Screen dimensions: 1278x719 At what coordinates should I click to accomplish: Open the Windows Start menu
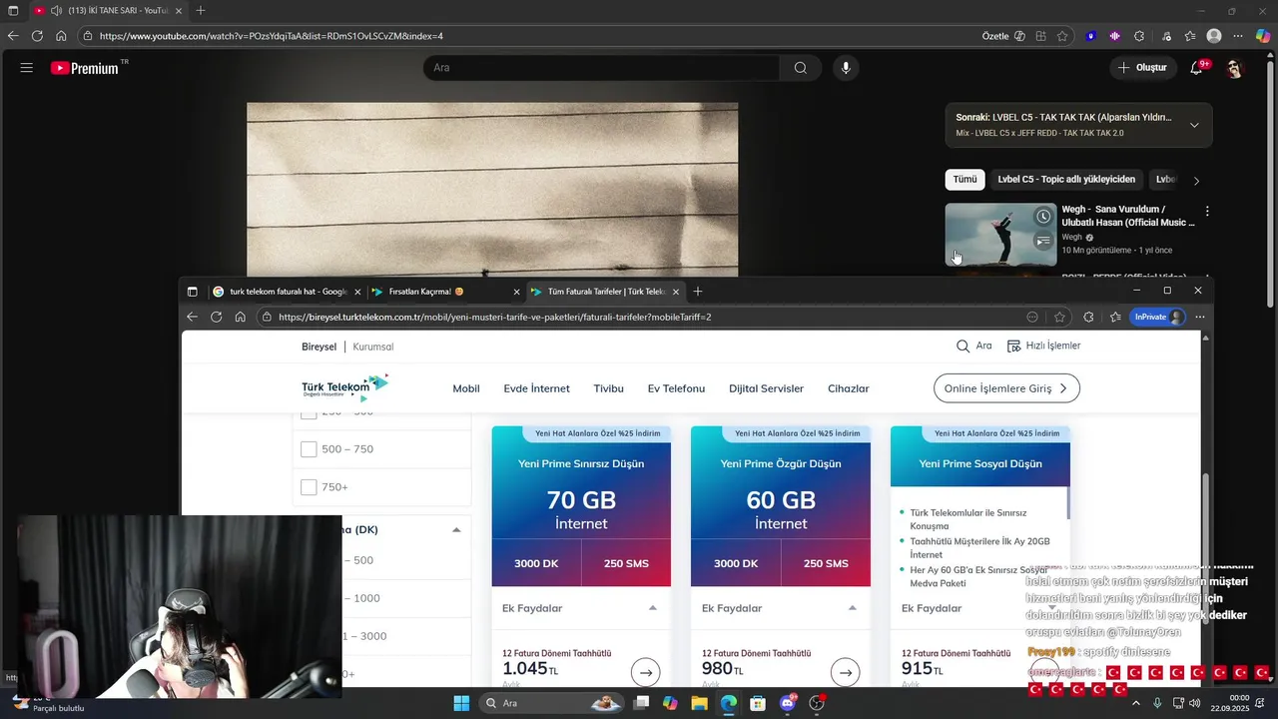click(461, 703)
